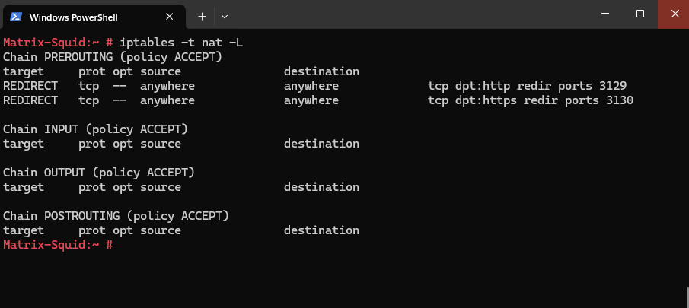The height and width of the screenshot is (308, 689).
Task: Click the first REDIRECT rule target
Action: (30, 86)
